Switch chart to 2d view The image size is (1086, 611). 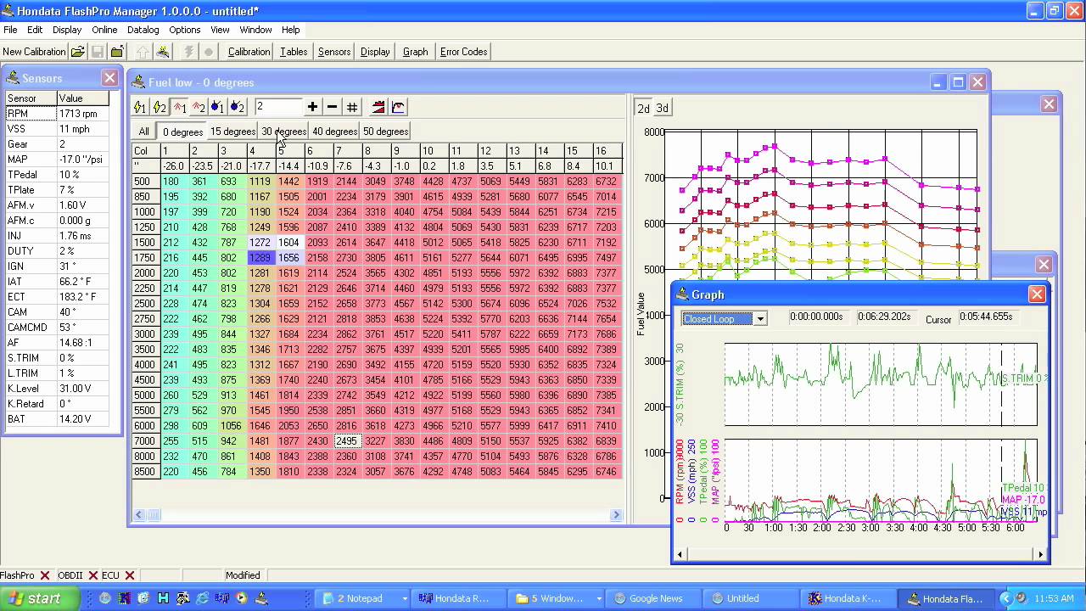point(644,108)
